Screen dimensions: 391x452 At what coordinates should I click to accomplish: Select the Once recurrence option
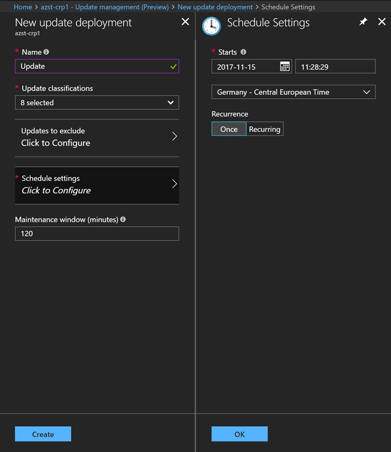[x=229, y=129]
